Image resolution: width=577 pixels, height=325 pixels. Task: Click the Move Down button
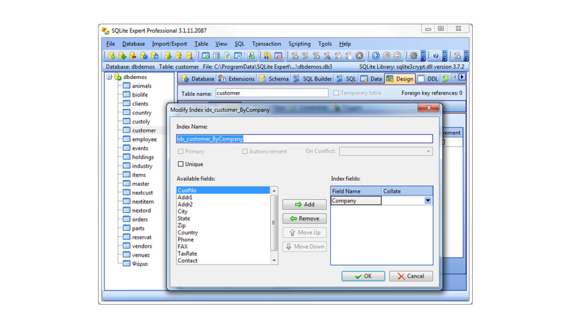[304, 247]
